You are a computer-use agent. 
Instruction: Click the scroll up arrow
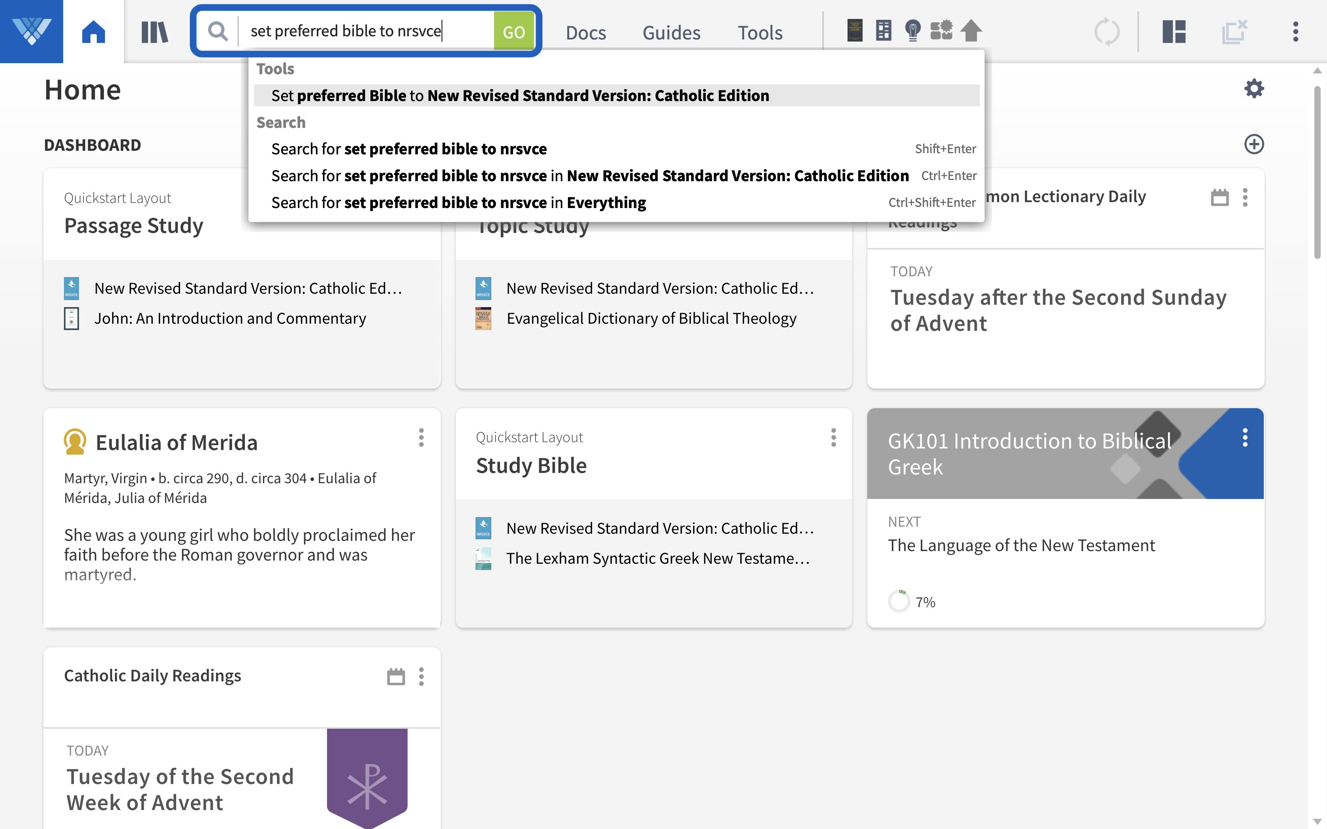tap(1317, 70)
